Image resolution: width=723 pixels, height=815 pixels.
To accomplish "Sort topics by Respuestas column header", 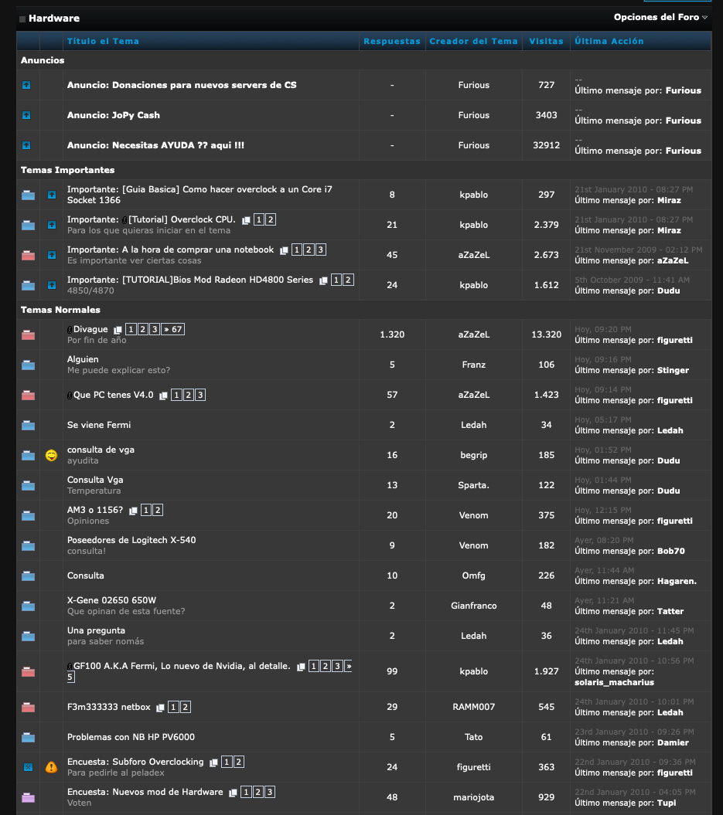I will [x=392, y=41].
